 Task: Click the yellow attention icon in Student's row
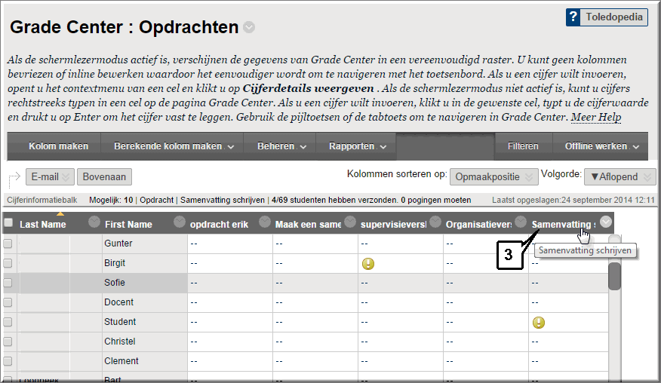[539, 323]
